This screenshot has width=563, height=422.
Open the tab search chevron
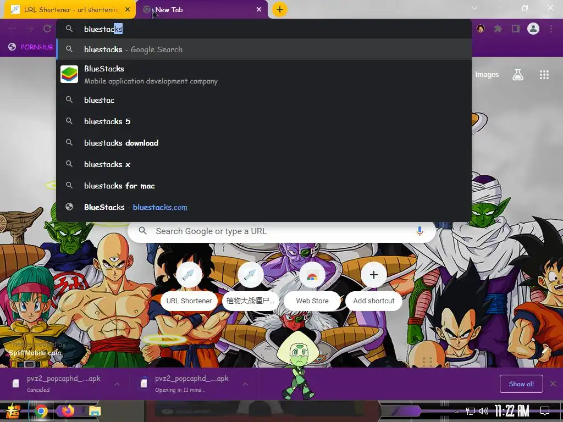(x=474, y=8)
